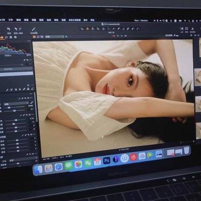The image size is (201, 201).
Task: Select the orange highlighted cursor tool
Action: coord(87,29)
